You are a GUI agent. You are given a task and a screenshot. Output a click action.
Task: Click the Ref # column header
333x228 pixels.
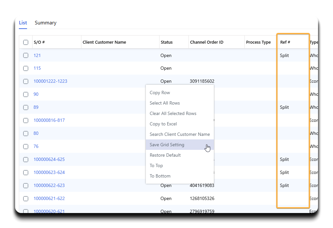pos(285,42)
